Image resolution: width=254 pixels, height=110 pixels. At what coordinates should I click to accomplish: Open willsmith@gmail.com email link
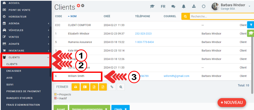(x=176, y=76)
